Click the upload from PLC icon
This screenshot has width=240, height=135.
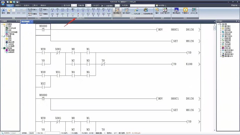[x=194, y=11]
